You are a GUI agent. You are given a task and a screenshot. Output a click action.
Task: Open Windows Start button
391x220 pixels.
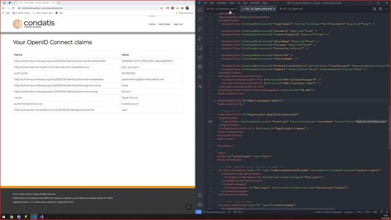(x=4, y=217)
